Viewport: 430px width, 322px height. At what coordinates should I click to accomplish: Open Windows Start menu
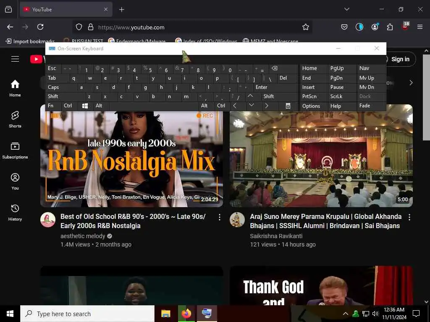click(x=10, y=314)
